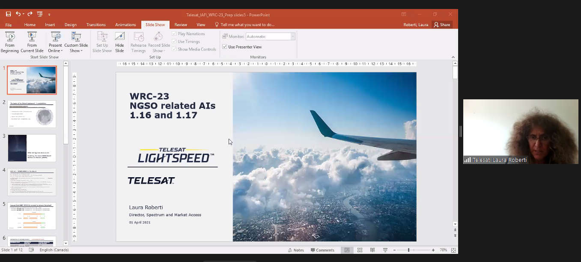
Task: Toggle the Use Timings checkbox
Action: coord(174,42)
